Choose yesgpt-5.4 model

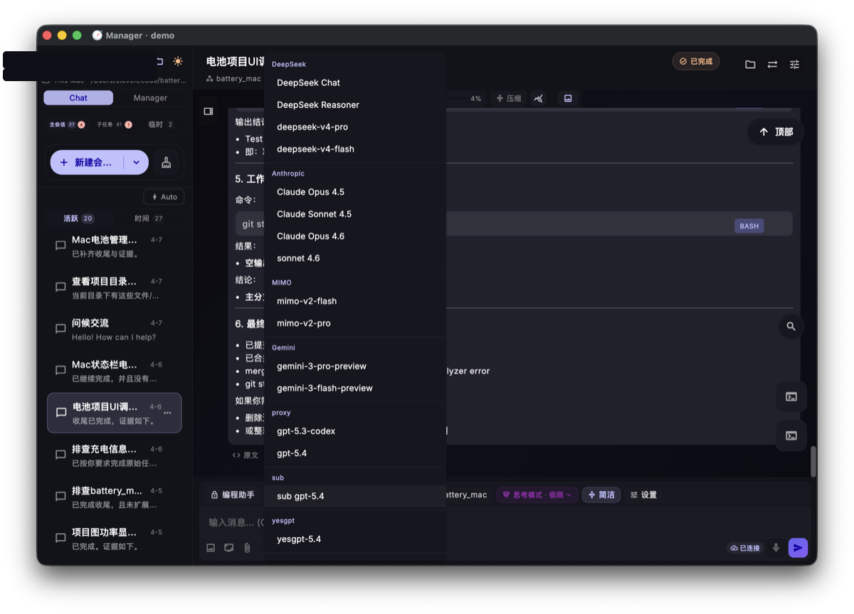(355, 539)
